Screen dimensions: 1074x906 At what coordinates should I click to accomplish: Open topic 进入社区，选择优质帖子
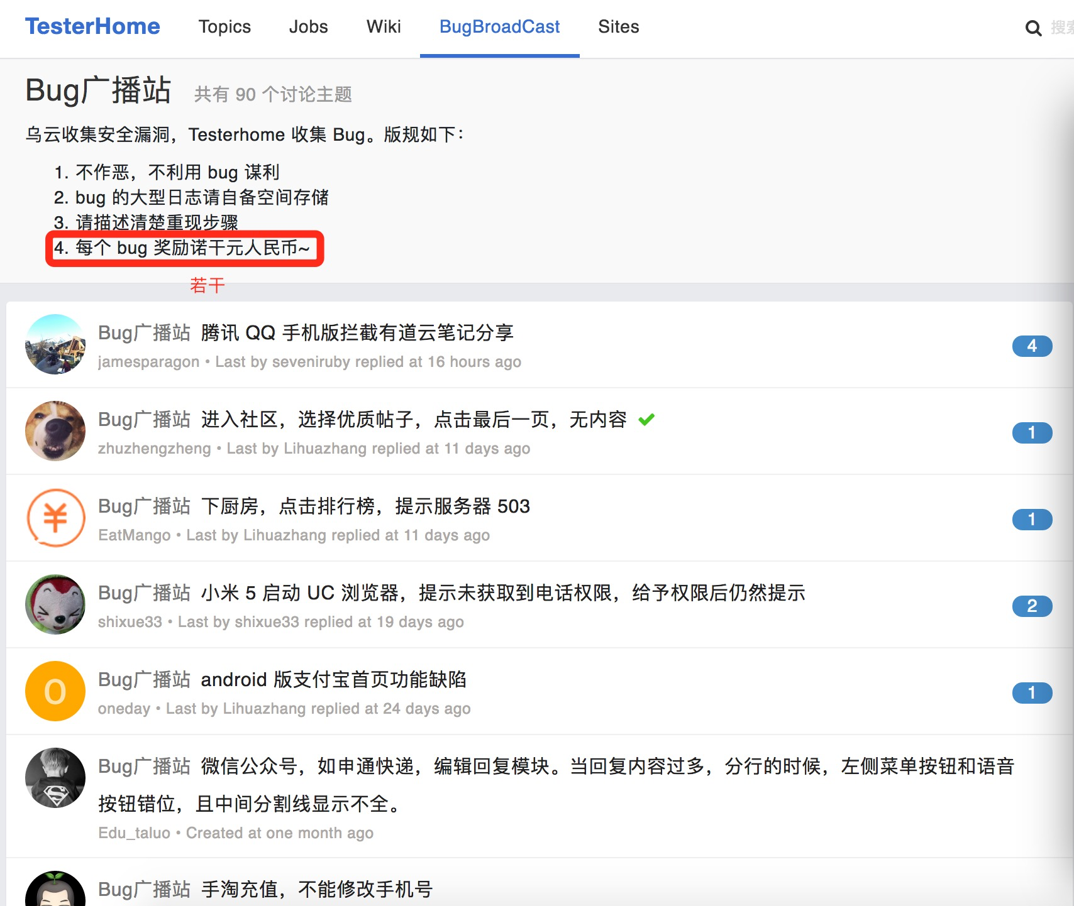pos(414,419)
